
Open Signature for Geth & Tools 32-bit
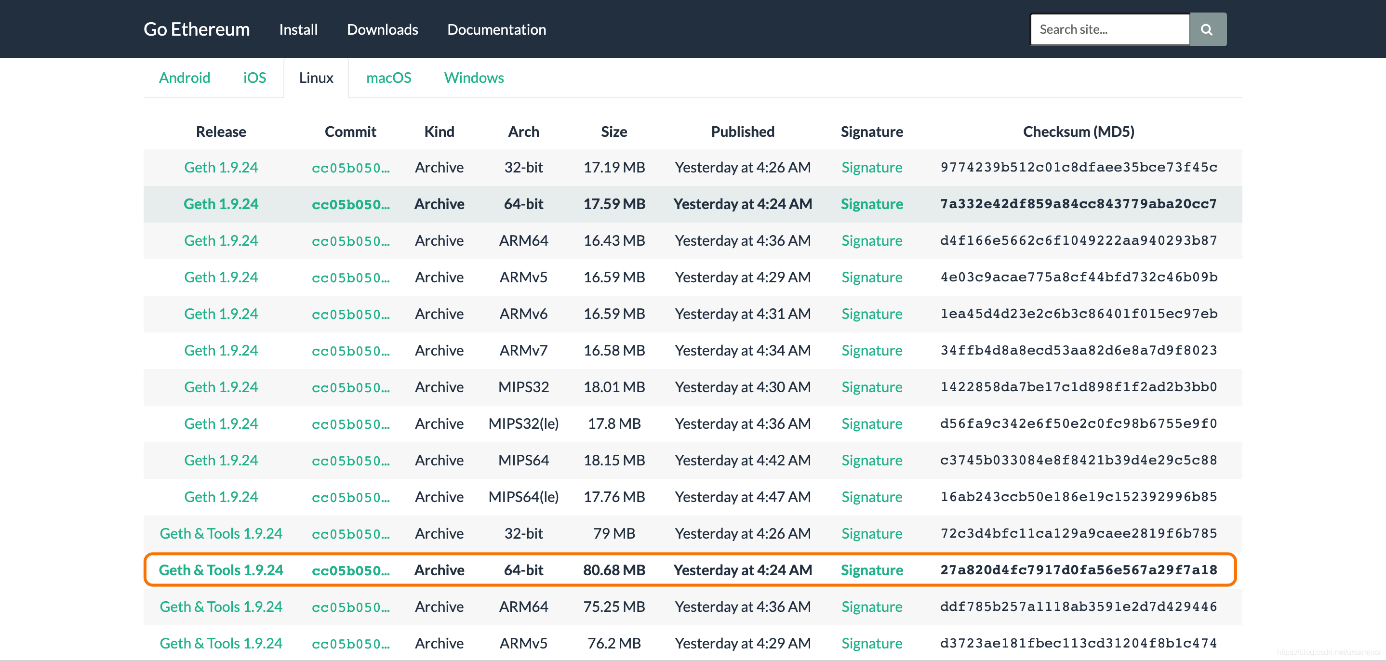coord(872,533)
